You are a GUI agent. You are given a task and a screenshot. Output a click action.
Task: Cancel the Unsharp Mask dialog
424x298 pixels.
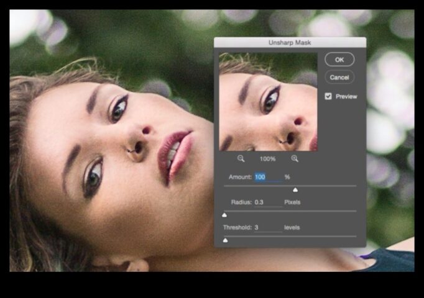pos(339,77)
